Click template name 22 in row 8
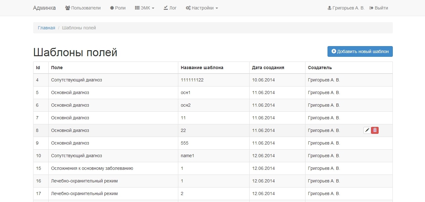 pos(183,130)
